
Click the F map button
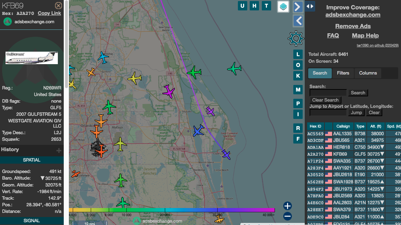pos(298,139)
